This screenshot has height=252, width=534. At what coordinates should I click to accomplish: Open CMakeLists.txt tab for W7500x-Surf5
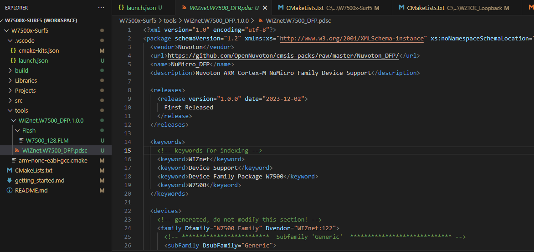332,7
